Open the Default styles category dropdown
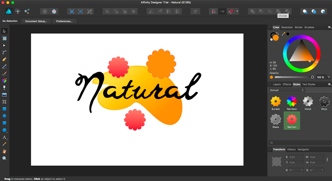 [287, 90]
